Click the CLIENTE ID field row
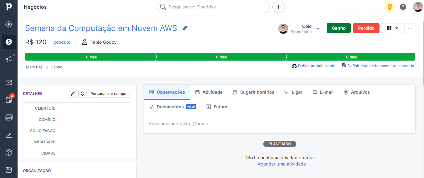 tap(77, 108)
